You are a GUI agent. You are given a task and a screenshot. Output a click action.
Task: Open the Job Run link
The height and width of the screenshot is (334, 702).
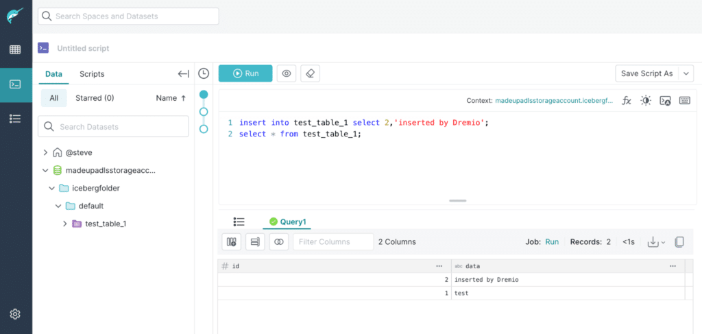click(x=552, y=242)
